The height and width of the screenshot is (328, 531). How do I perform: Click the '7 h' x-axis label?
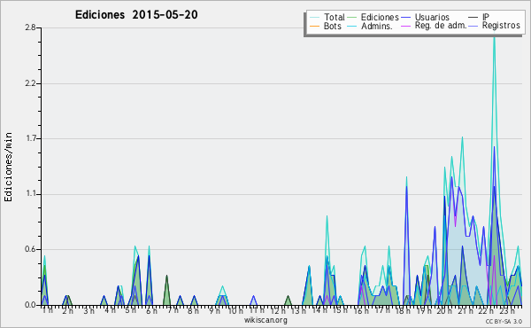[x=173, y=310]
